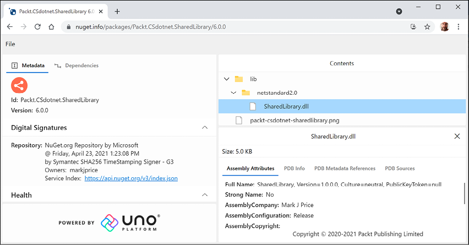This screenshot has height=245, width=469.
Task: Click the orange share package icon
Action: [19, 85]
